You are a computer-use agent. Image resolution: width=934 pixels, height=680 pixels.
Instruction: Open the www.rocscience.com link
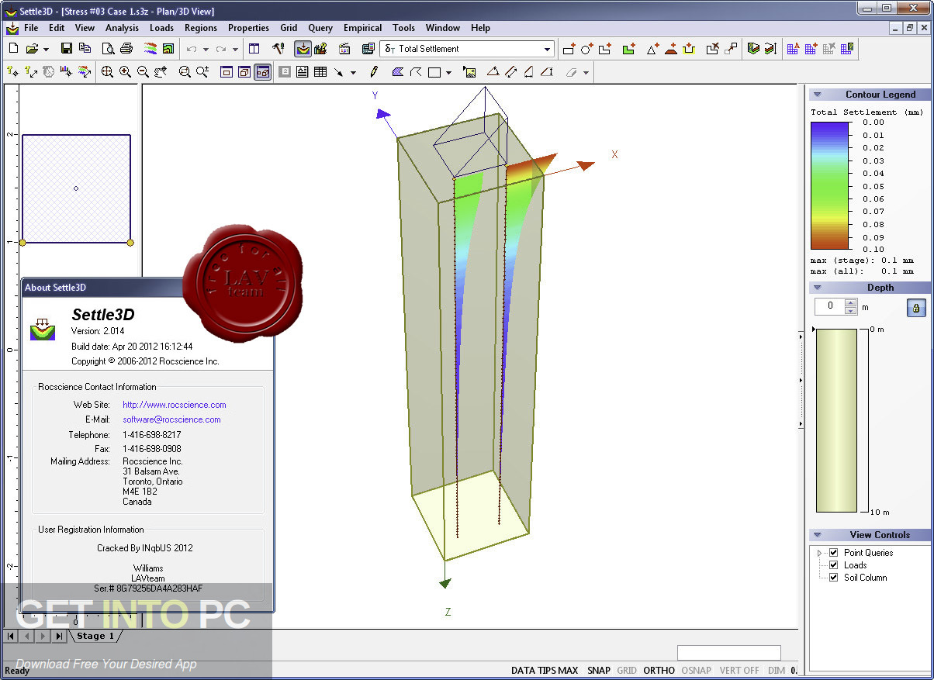pyautogui.click(x=175, y=405)
